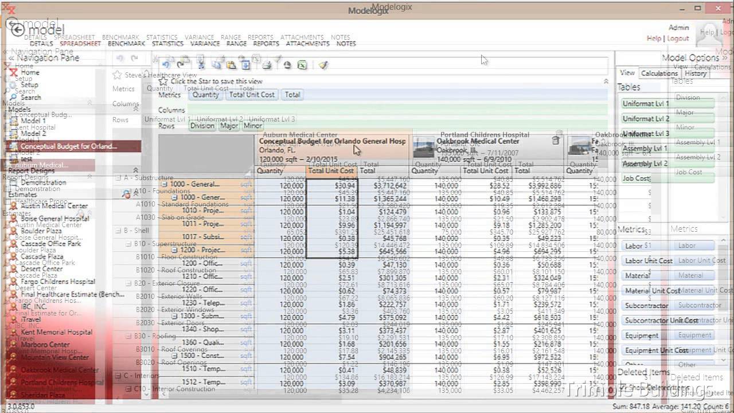Go back with the circled arrow icon
This screenshot has width=734, height=413.
click(x=17, y=30)
